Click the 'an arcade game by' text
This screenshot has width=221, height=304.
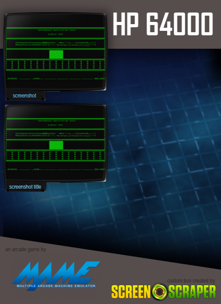25,249
